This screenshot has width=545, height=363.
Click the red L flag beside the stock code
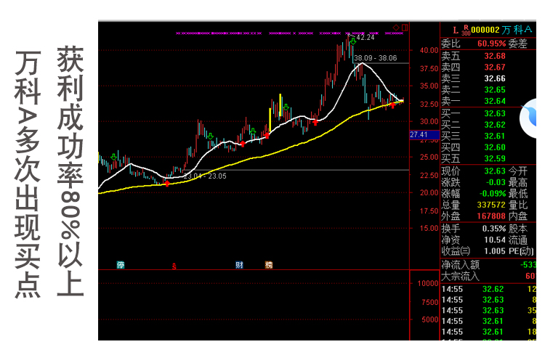456,30
